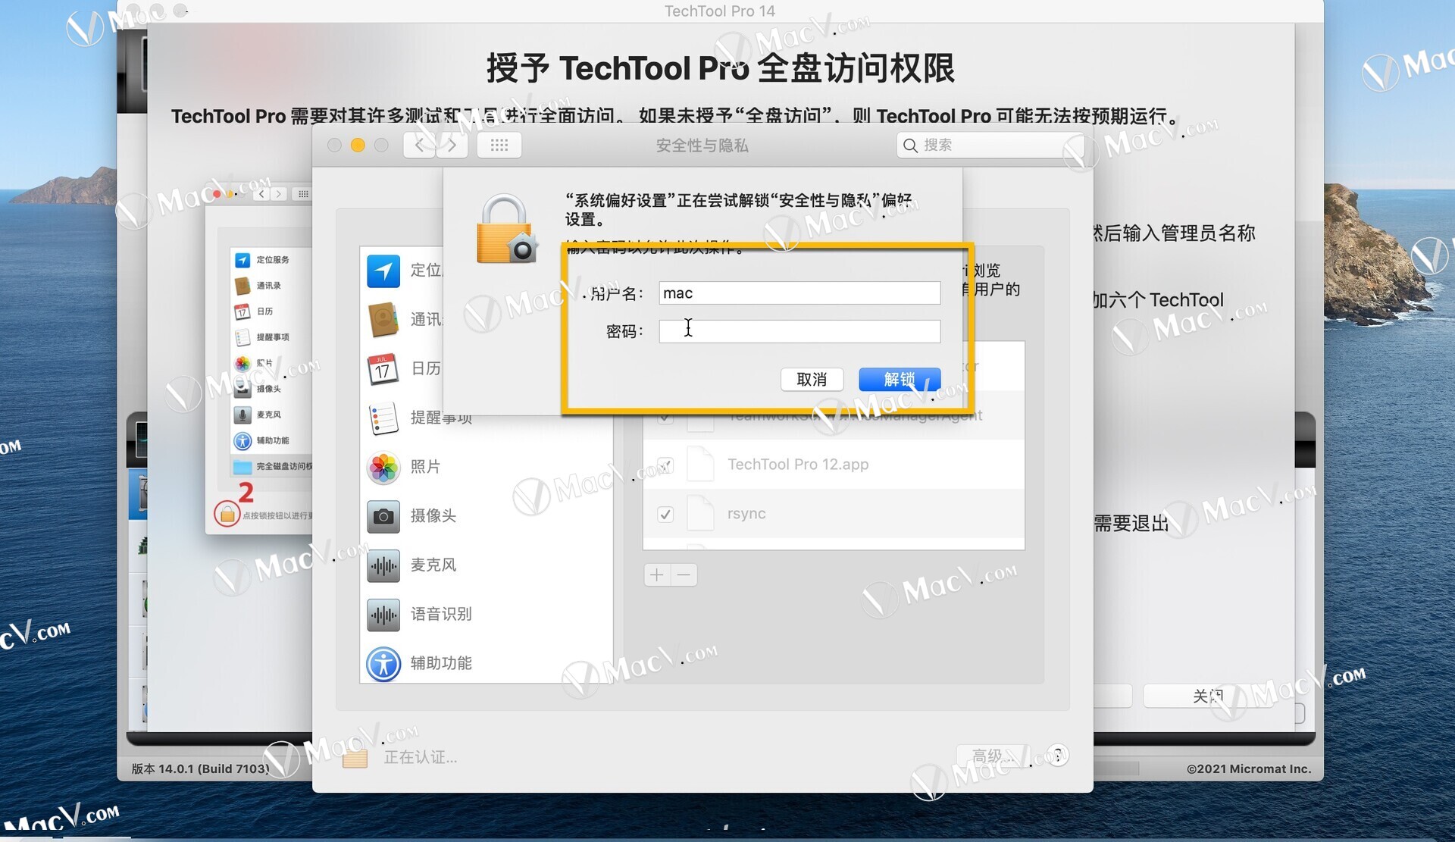Click the 搜索 search field

990,145
